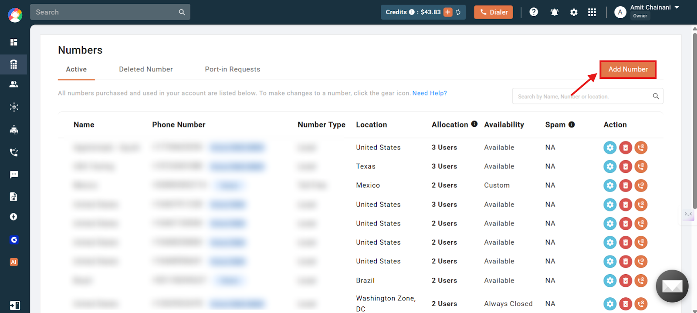697x313 pixels.
Task: Click the CallHippo logo
Action: (15, 15)
